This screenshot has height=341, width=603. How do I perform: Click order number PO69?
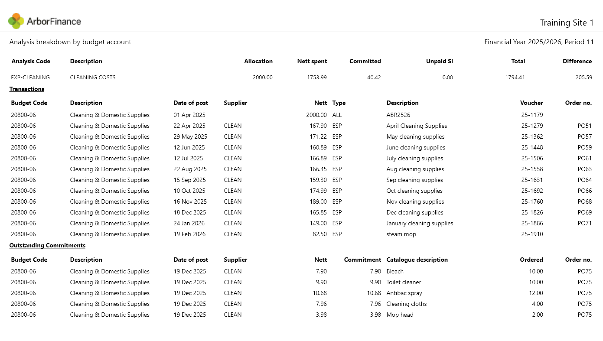pyautogui.click(x=585, y=212)
